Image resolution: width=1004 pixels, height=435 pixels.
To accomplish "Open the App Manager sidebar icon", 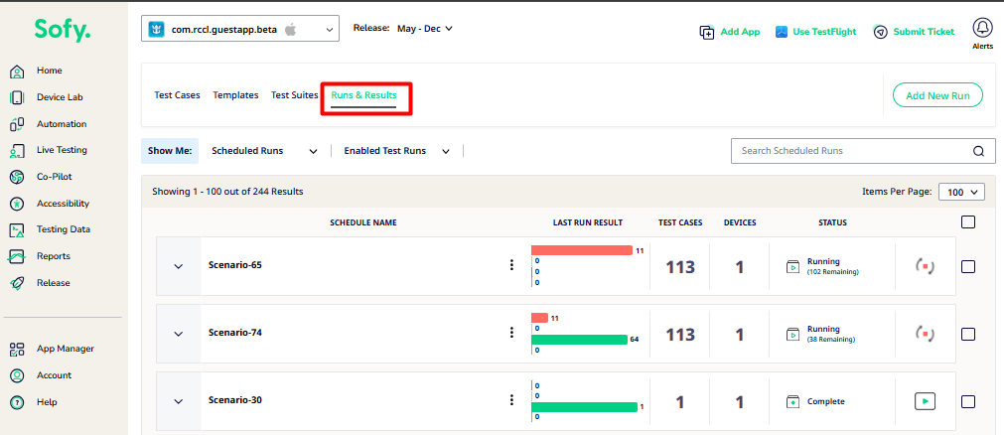I will pyautogui.click(x=17, y=350).
